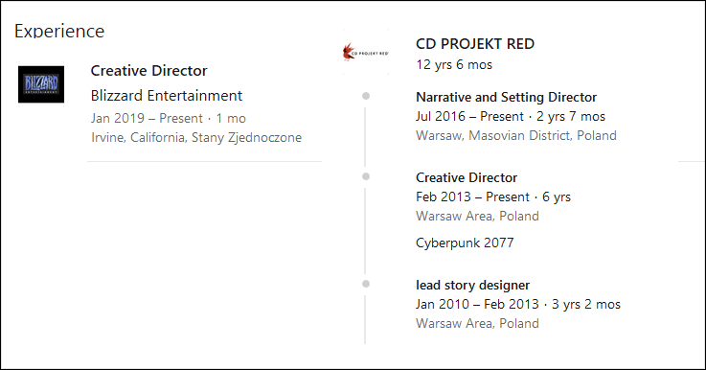Select the Creative Director title at Blizzard
Image resolution: width=706 pixels, height=370 pixels.
point(149,70)
